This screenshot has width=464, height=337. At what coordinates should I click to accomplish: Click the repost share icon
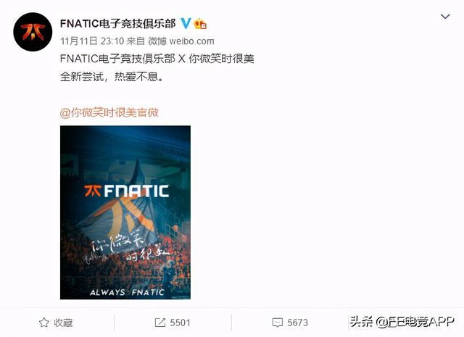pos(160,323)
